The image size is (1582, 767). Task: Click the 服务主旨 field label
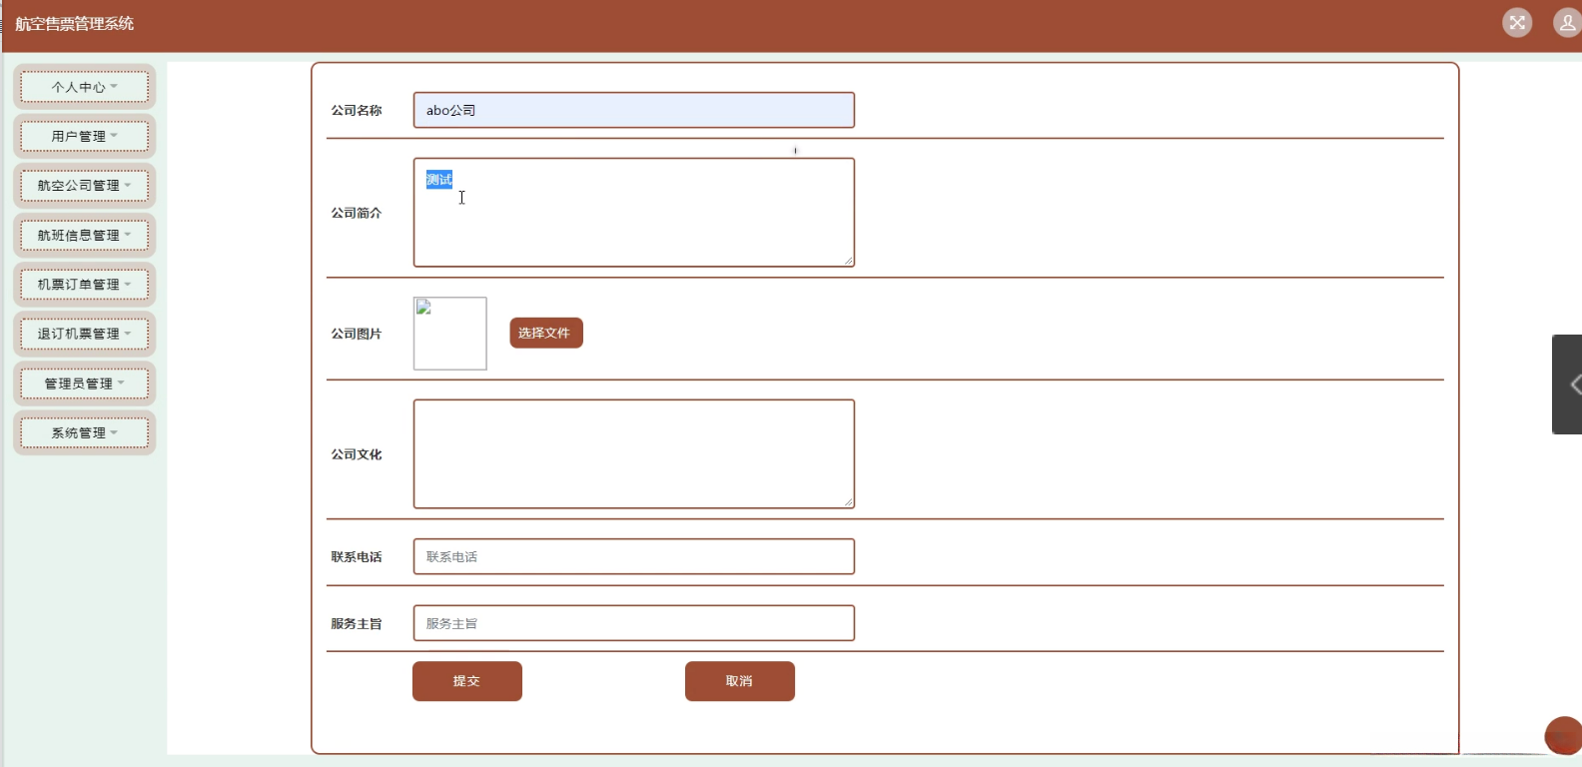point(357,624)
